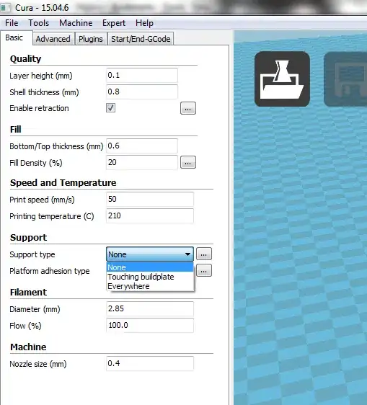Click the filament Diameter input field

pos(150,308)
